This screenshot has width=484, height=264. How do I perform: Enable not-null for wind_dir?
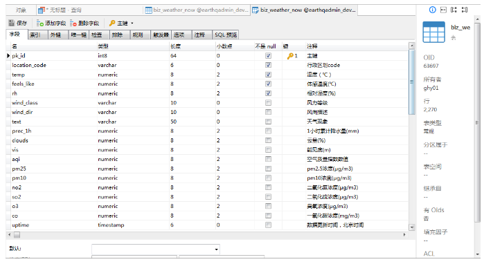tap(268, 112)
